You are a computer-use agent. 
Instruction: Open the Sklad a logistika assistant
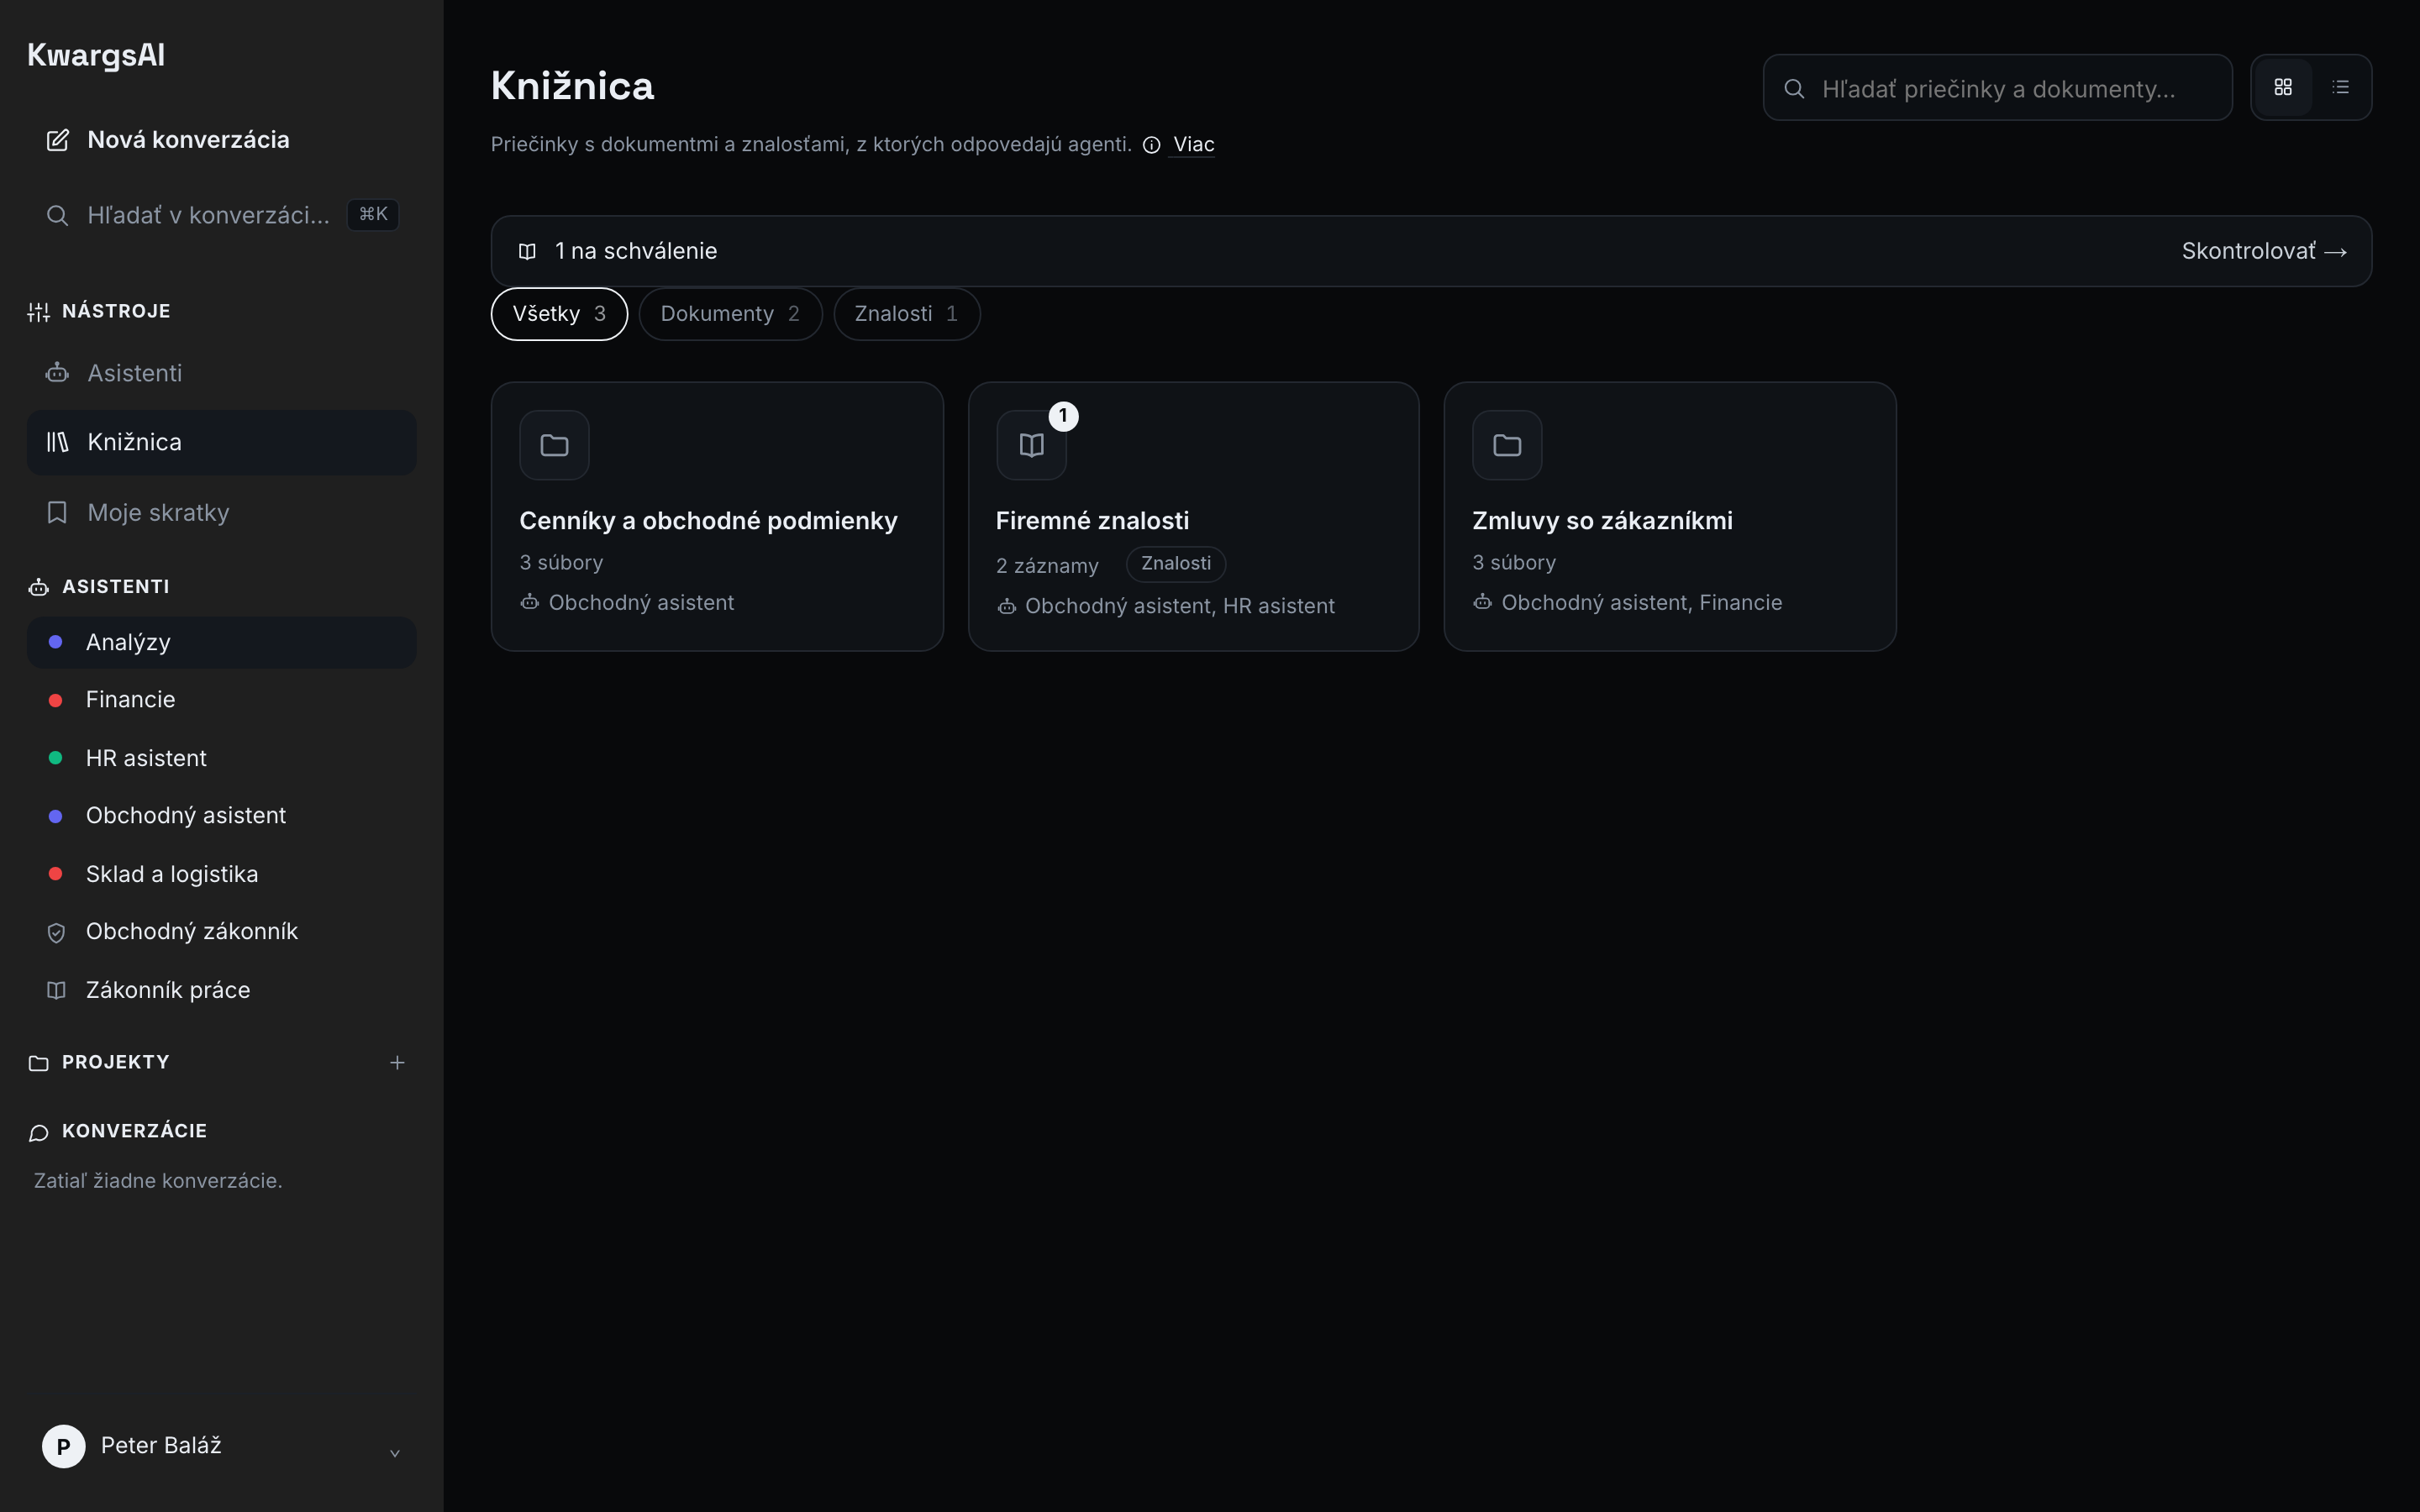click(x=221, y=874)
